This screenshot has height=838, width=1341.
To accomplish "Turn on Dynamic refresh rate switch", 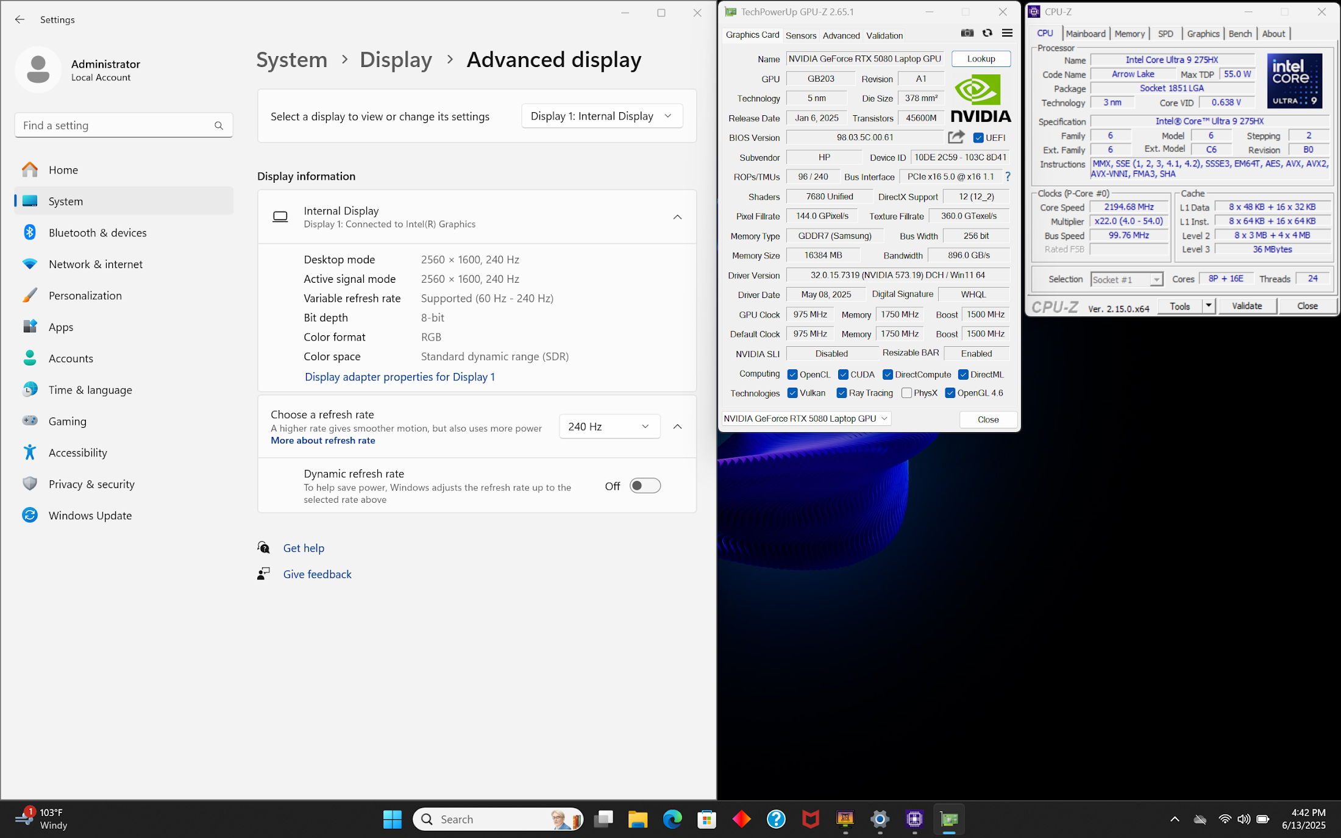I will point(645,486).
